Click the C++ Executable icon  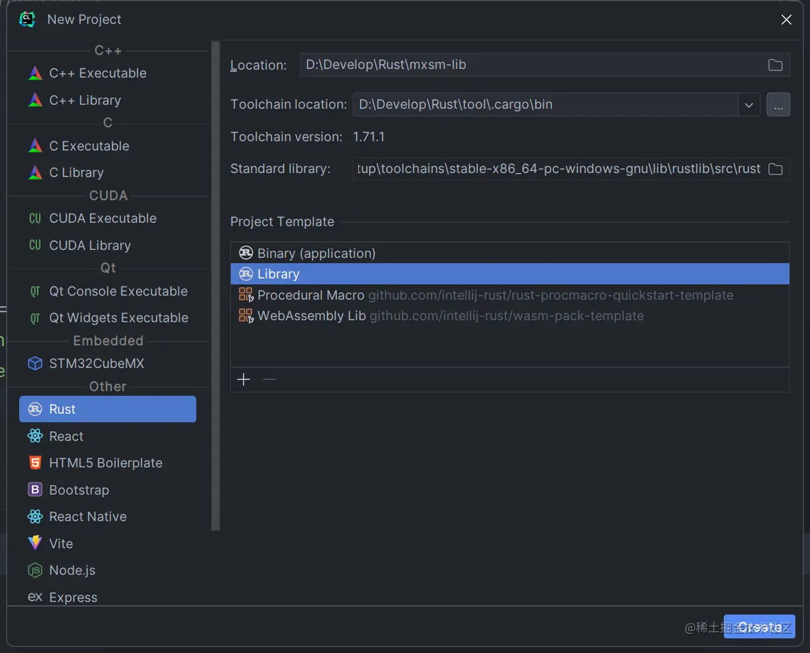pos(35,73)
